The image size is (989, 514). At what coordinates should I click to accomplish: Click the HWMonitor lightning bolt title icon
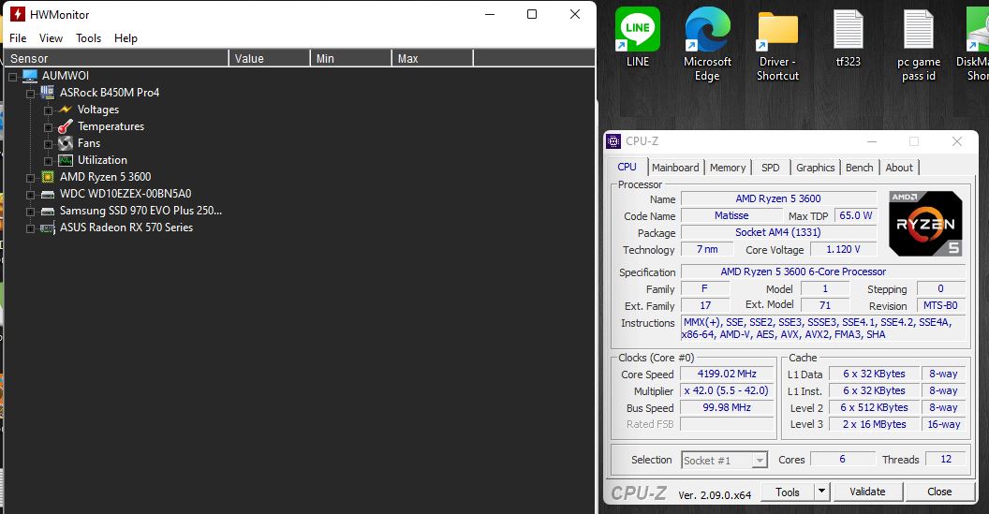(x=18, y=14)
